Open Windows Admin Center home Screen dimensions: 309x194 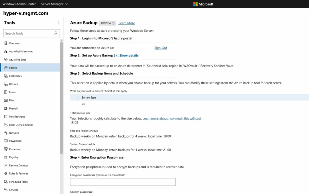[x=19, y=4]
